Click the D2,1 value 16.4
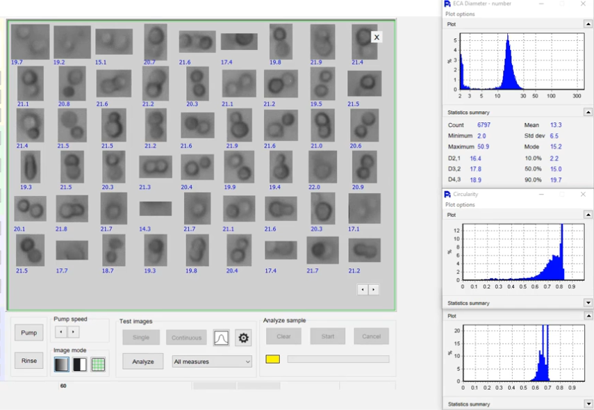 click(x=475, y=158)
